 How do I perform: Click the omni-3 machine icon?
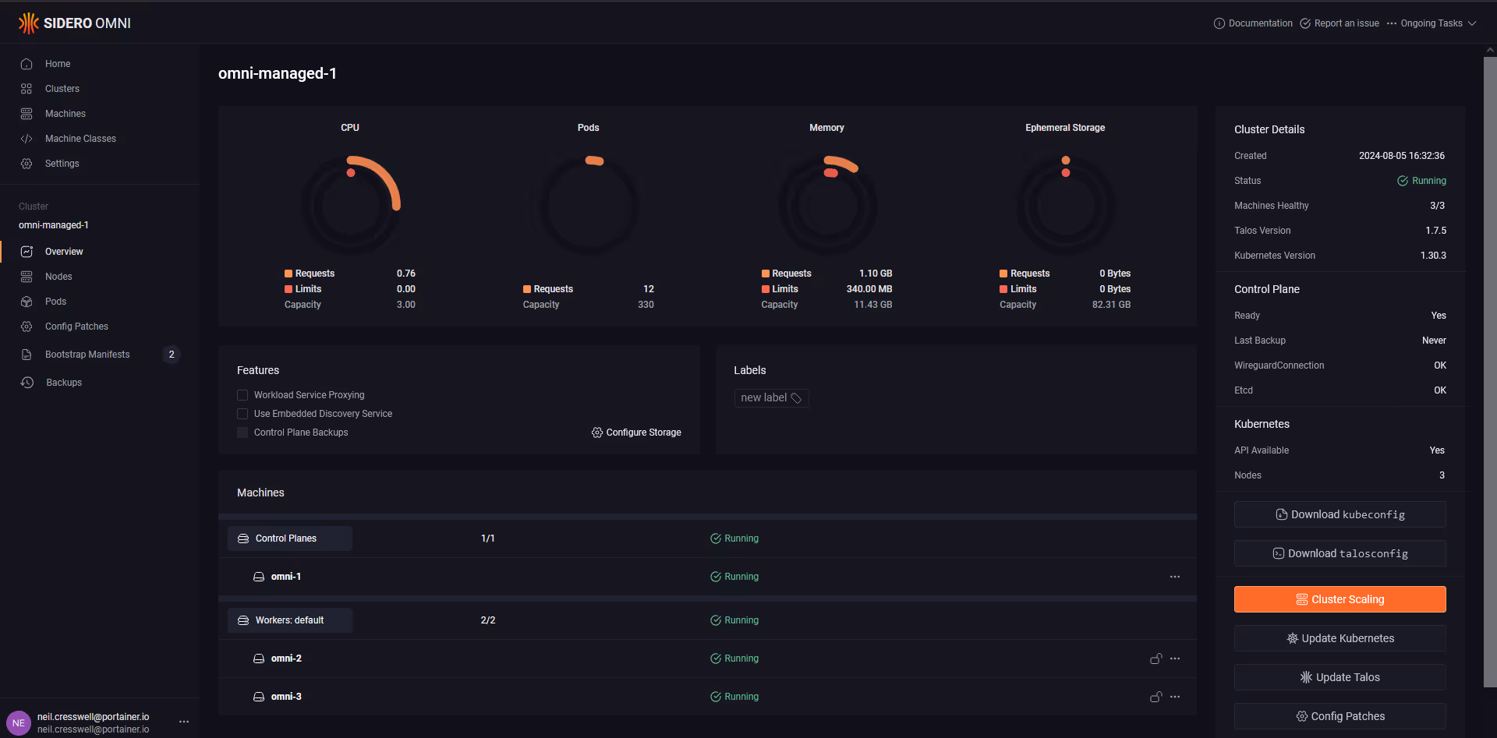click(259, 697)
